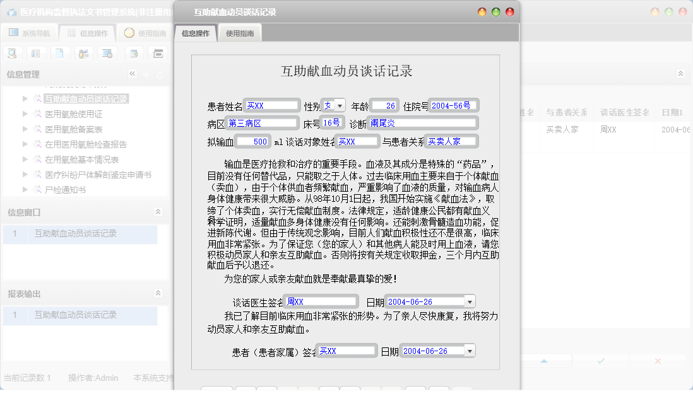
Task: Collapse the 信息管理 panel with the « chevron
Action: click(132, 73)
